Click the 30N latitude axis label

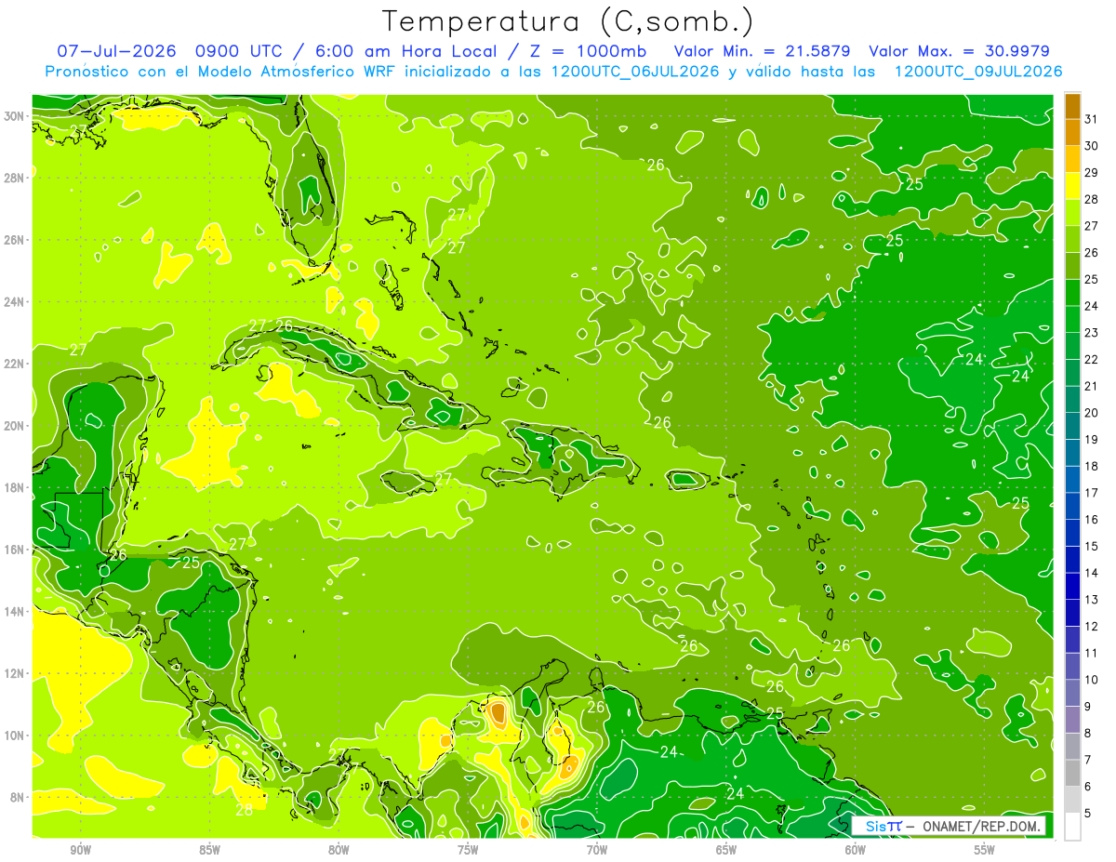coord(16,116)
